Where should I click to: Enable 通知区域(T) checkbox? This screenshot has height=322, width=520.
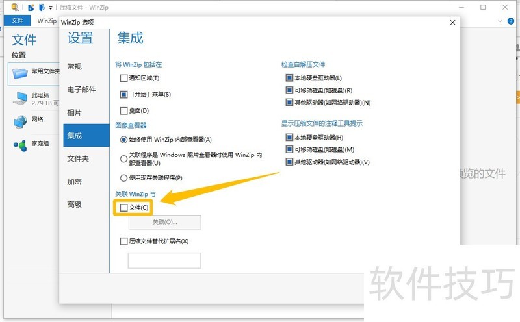(x=123, y=78)
